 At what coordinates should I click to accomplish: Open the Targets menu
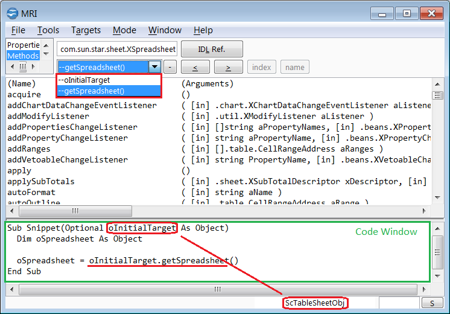86,30
